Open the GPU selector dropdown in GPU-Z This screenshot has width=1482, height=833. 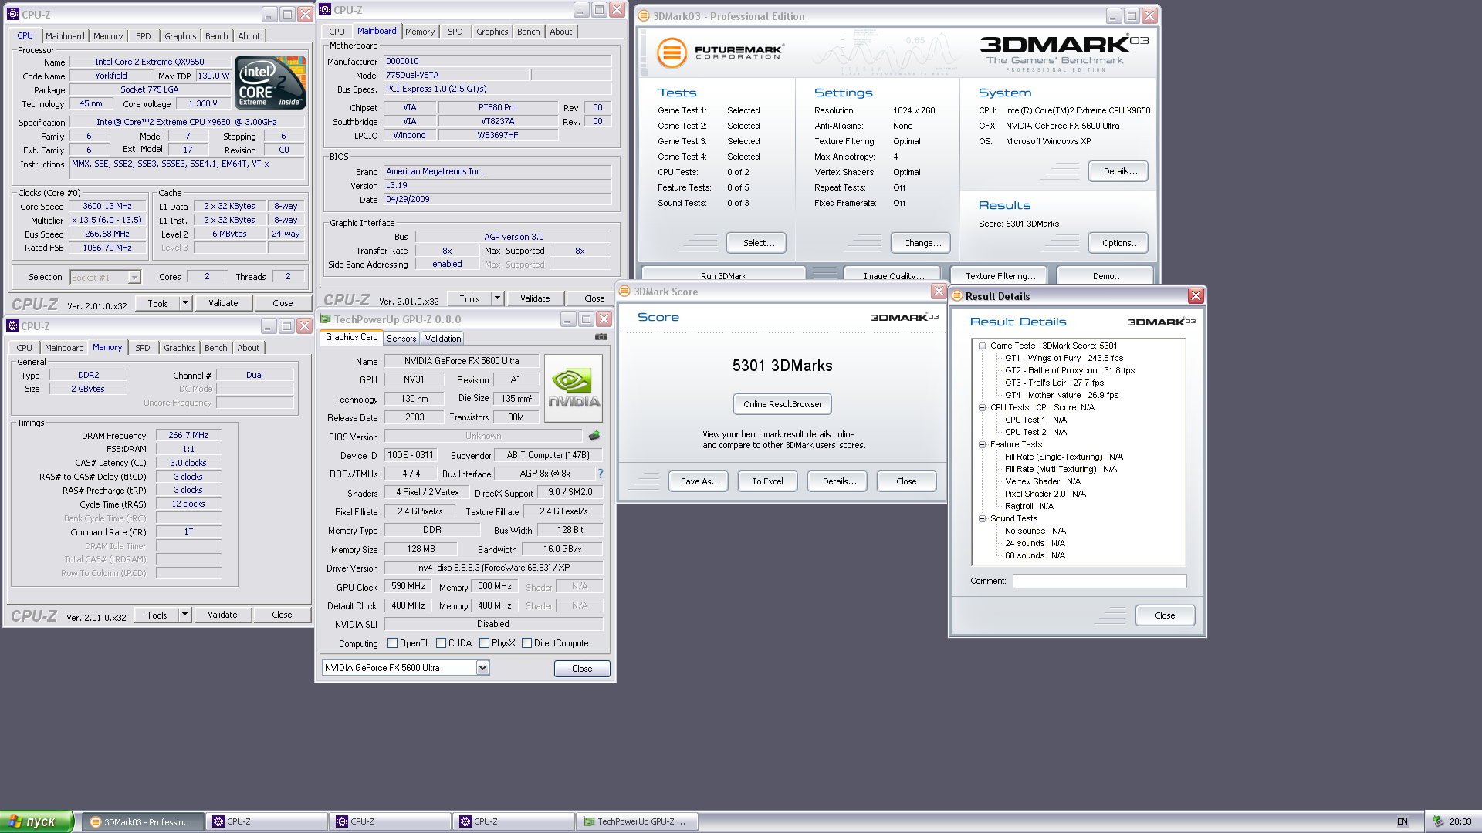[x=482, y=668]
